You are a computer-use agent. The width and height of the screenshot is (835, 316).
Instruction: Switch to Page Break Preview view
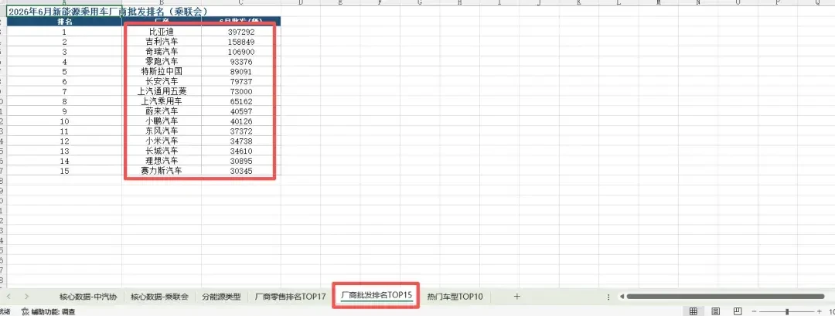click(738, 311)
